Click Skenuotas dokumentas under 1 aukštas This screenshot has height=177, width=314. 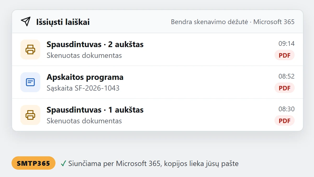pos(84,121)
